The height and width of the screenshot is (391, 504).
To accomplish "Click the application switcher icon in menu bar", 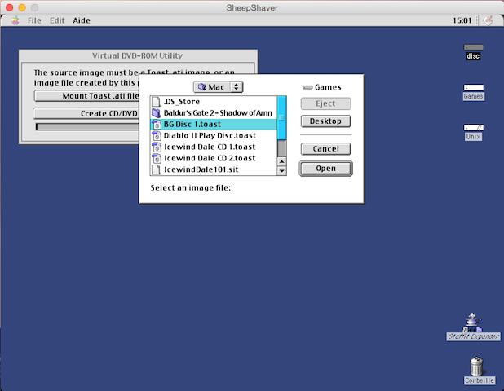I will 488,20.
